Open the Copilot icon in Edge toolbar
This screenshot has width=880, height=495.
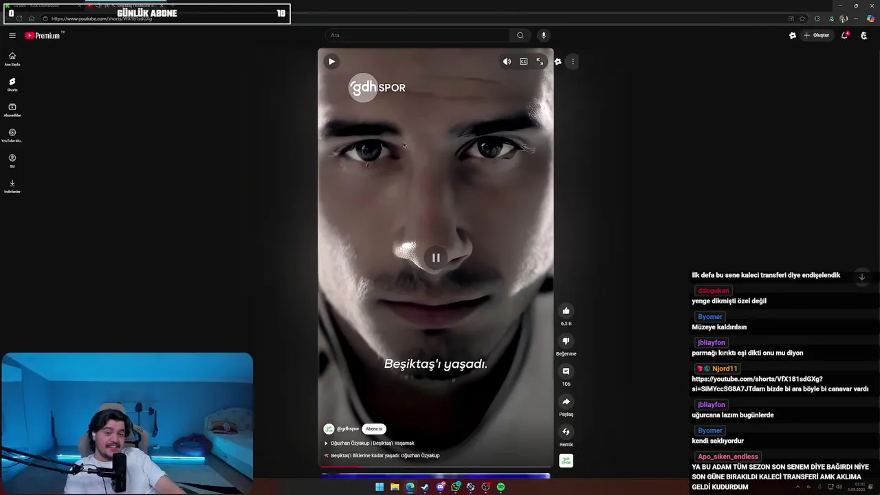(x=870, y=19)
